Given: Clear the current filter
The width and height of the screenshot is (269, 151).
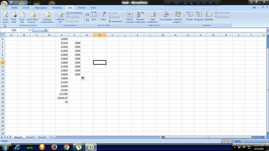Looking at the screenshot, I should tap(113, 13).
